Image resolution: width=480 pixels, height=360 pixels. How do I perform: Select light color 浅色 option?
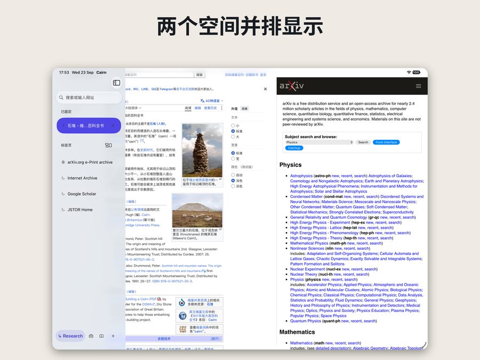point(233,181)
